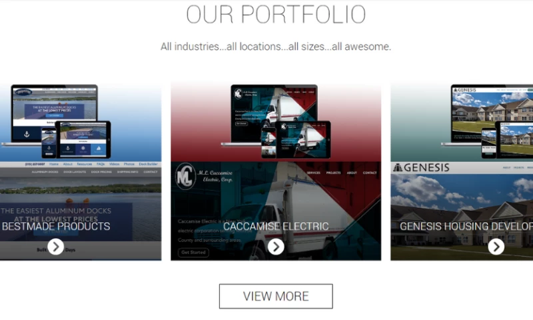Open the BESTMADE PRODUCTS title link
This screenshot has height=320, width=533.
(x=56, y=227)
